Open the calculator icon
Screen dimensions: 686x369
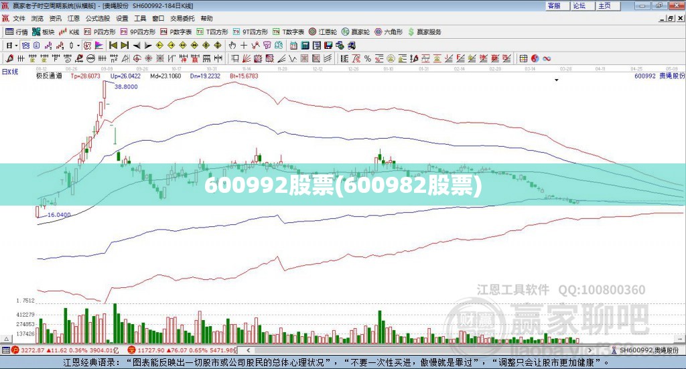305,46
